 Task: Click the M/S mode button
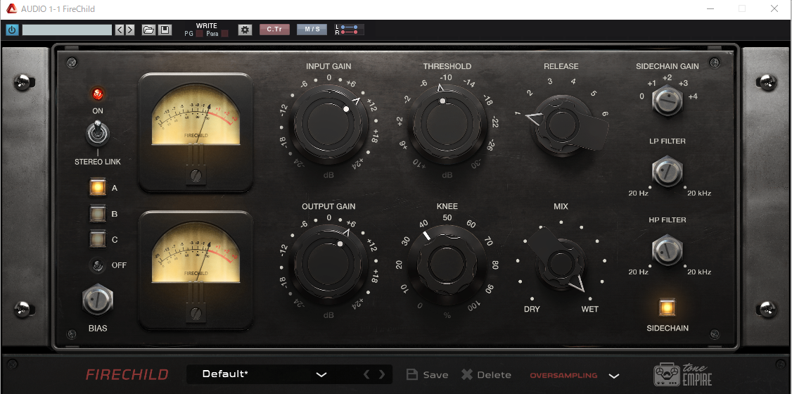click(x=312, y=30)
